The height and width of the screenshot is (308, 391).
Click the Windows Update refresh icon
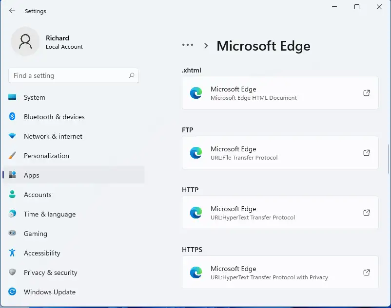[x=12, y=291]
